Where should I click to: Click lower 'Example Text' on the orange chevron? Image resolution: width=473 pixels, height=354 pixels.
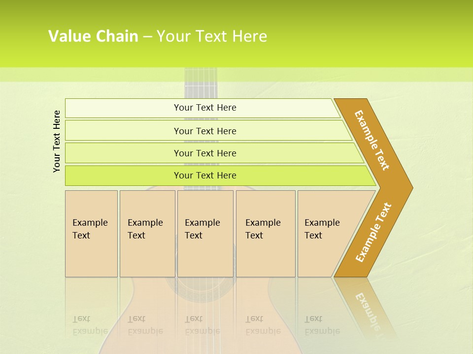pyautogui.click(x=373, y=232)
